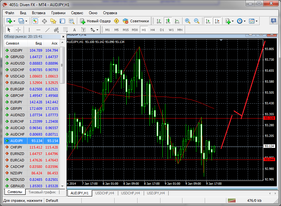
Task: Select the Trendline tool
Action: (47, 30)
